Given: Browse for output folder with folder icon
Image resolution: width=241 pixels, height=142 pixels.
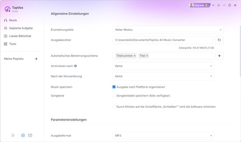Looking at the screenshot, I should coord(219,40).
